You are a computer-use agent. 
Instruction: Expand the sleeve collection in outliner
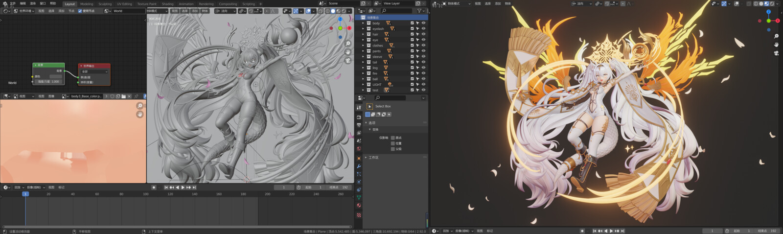pos(363,57)
